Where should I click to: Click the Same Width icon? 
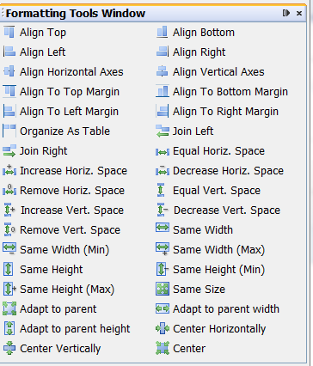point(163,228)
